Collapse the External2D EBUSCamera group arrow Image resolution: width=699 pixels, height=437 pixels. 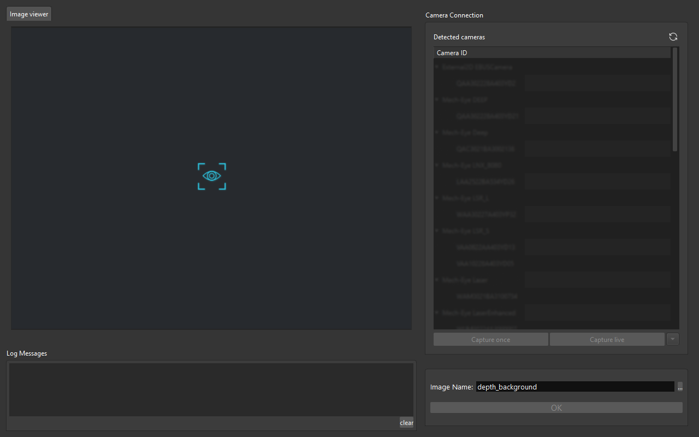[x=437, y=67]
